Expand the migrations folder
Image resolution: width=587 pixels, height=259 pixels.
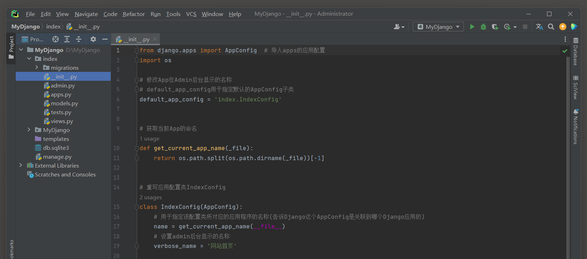(x=37, y=68)
